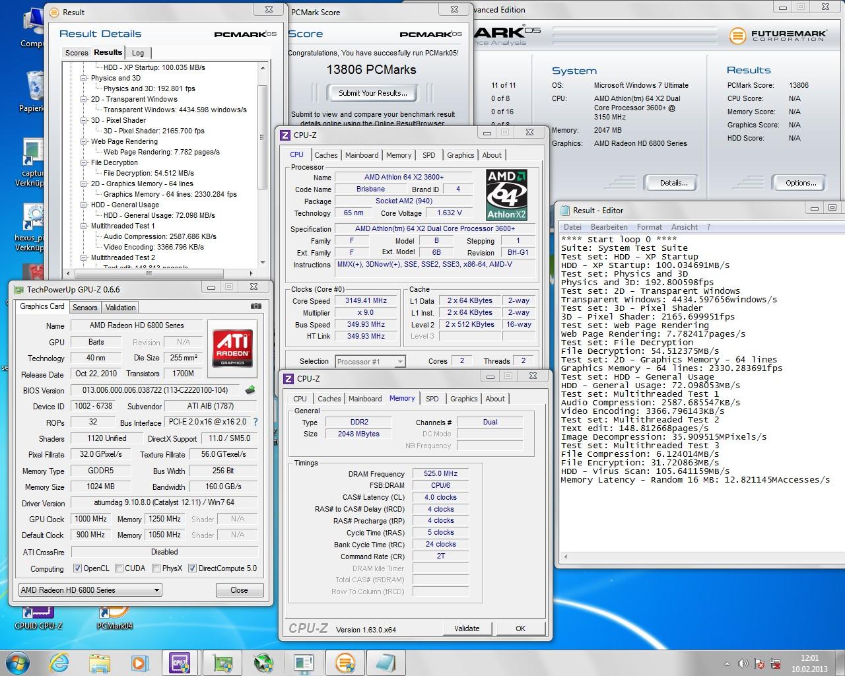Collapse the 2D - Transparent Windows node
Screen dimensions: 845x676
(x=84, y=99)
